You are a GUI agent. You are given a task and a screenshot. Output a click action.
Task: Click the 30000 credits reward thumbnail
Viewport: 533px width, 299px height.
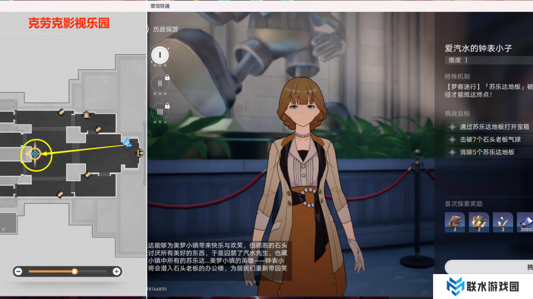[525, 222]
